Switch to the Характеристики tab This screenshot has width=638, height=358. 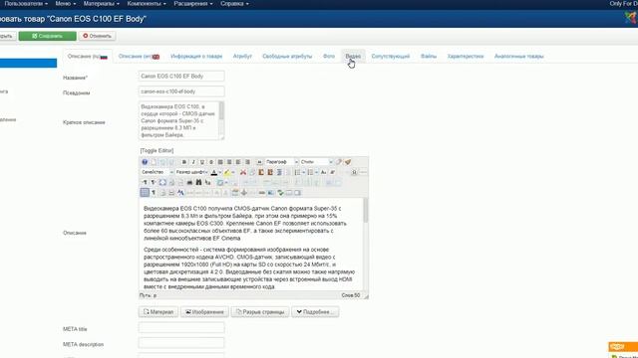click(x=466, y=56)
